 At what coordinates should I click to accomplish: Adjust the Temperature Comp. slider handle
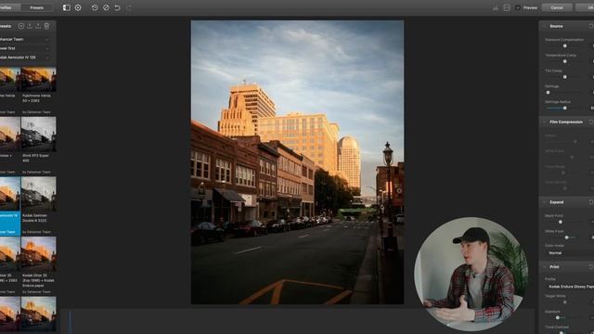point(565,61)
